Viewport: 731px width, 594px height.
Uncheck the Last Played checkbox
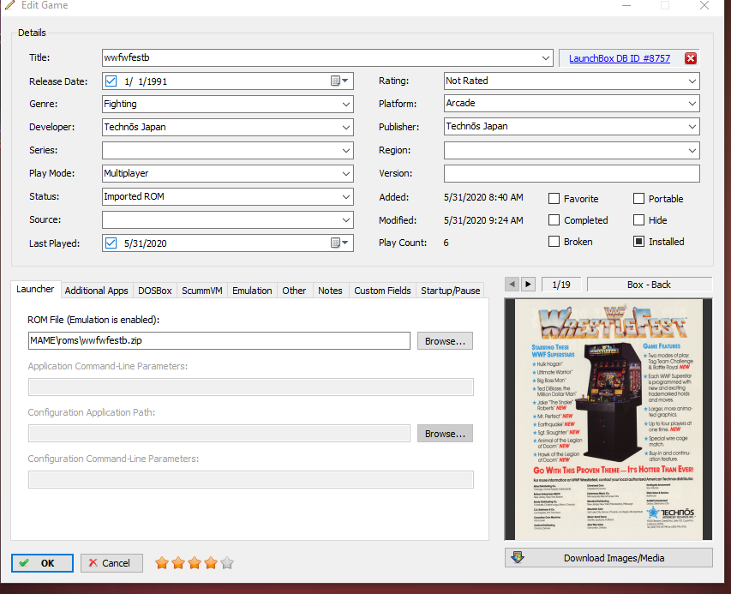(111, 243)
